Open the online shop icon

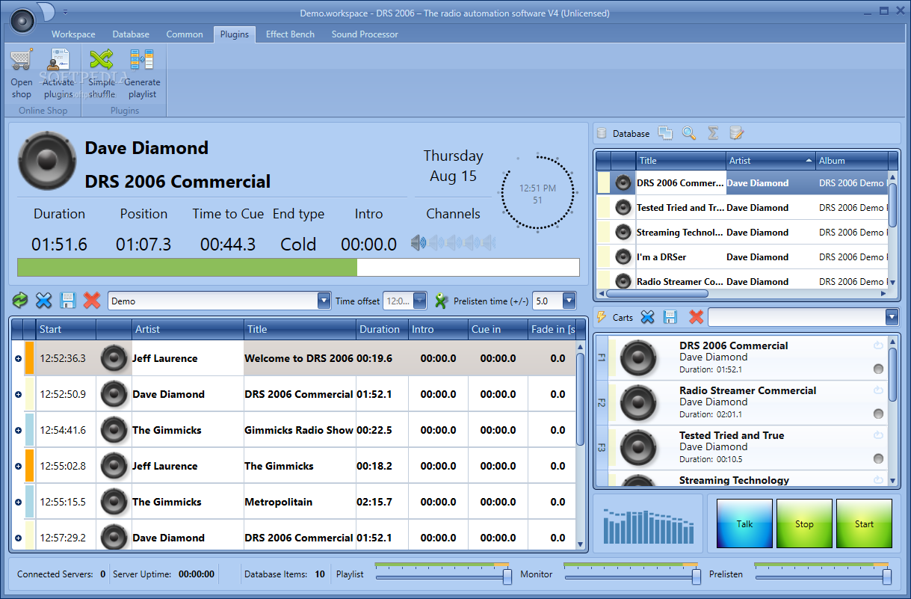click(22, 60)
